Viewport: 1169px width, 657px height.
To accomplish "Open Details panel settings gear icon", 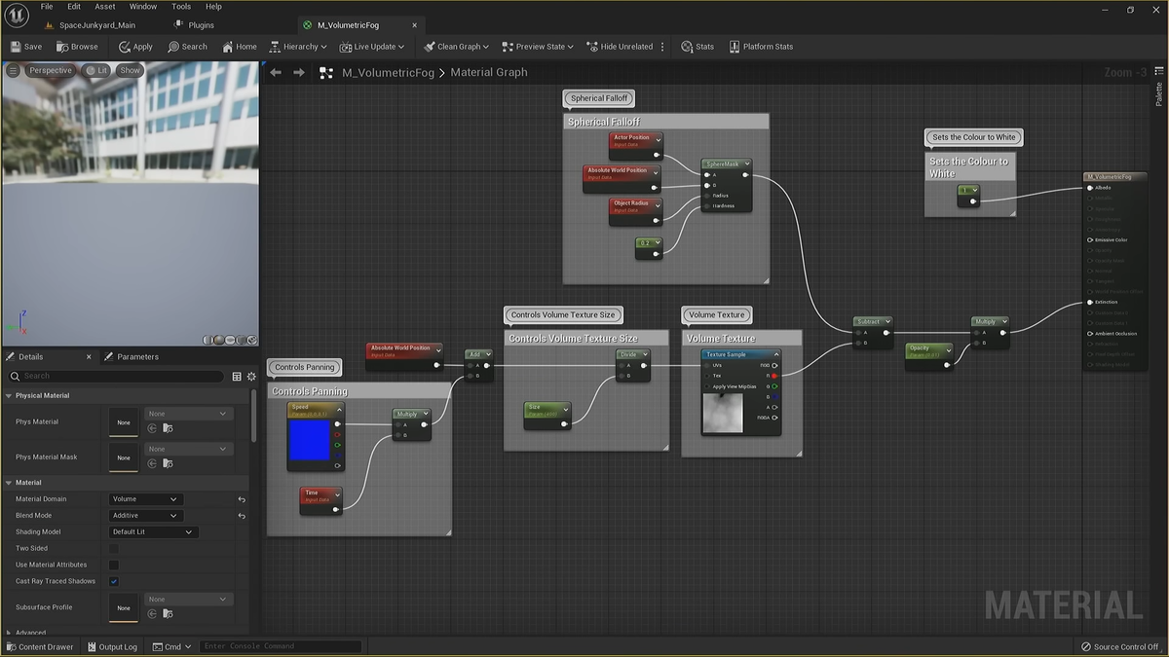I will tap(251, 376).
